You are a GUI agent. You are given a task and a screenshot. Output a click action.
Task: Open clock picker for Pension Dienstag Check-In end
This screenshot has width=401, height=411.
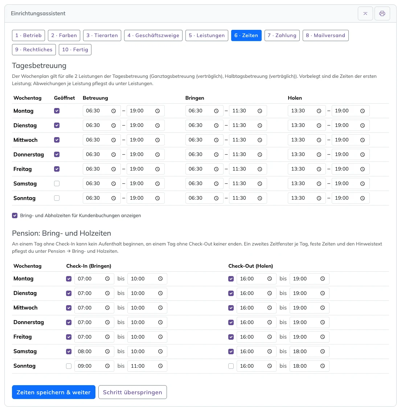pos(160,293)
